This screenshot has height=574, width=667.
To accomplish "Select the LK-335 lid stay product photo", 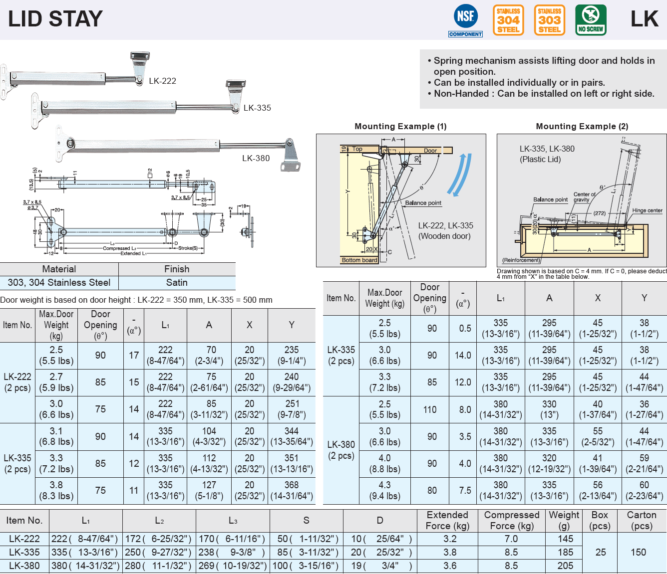I will [135, 105].
